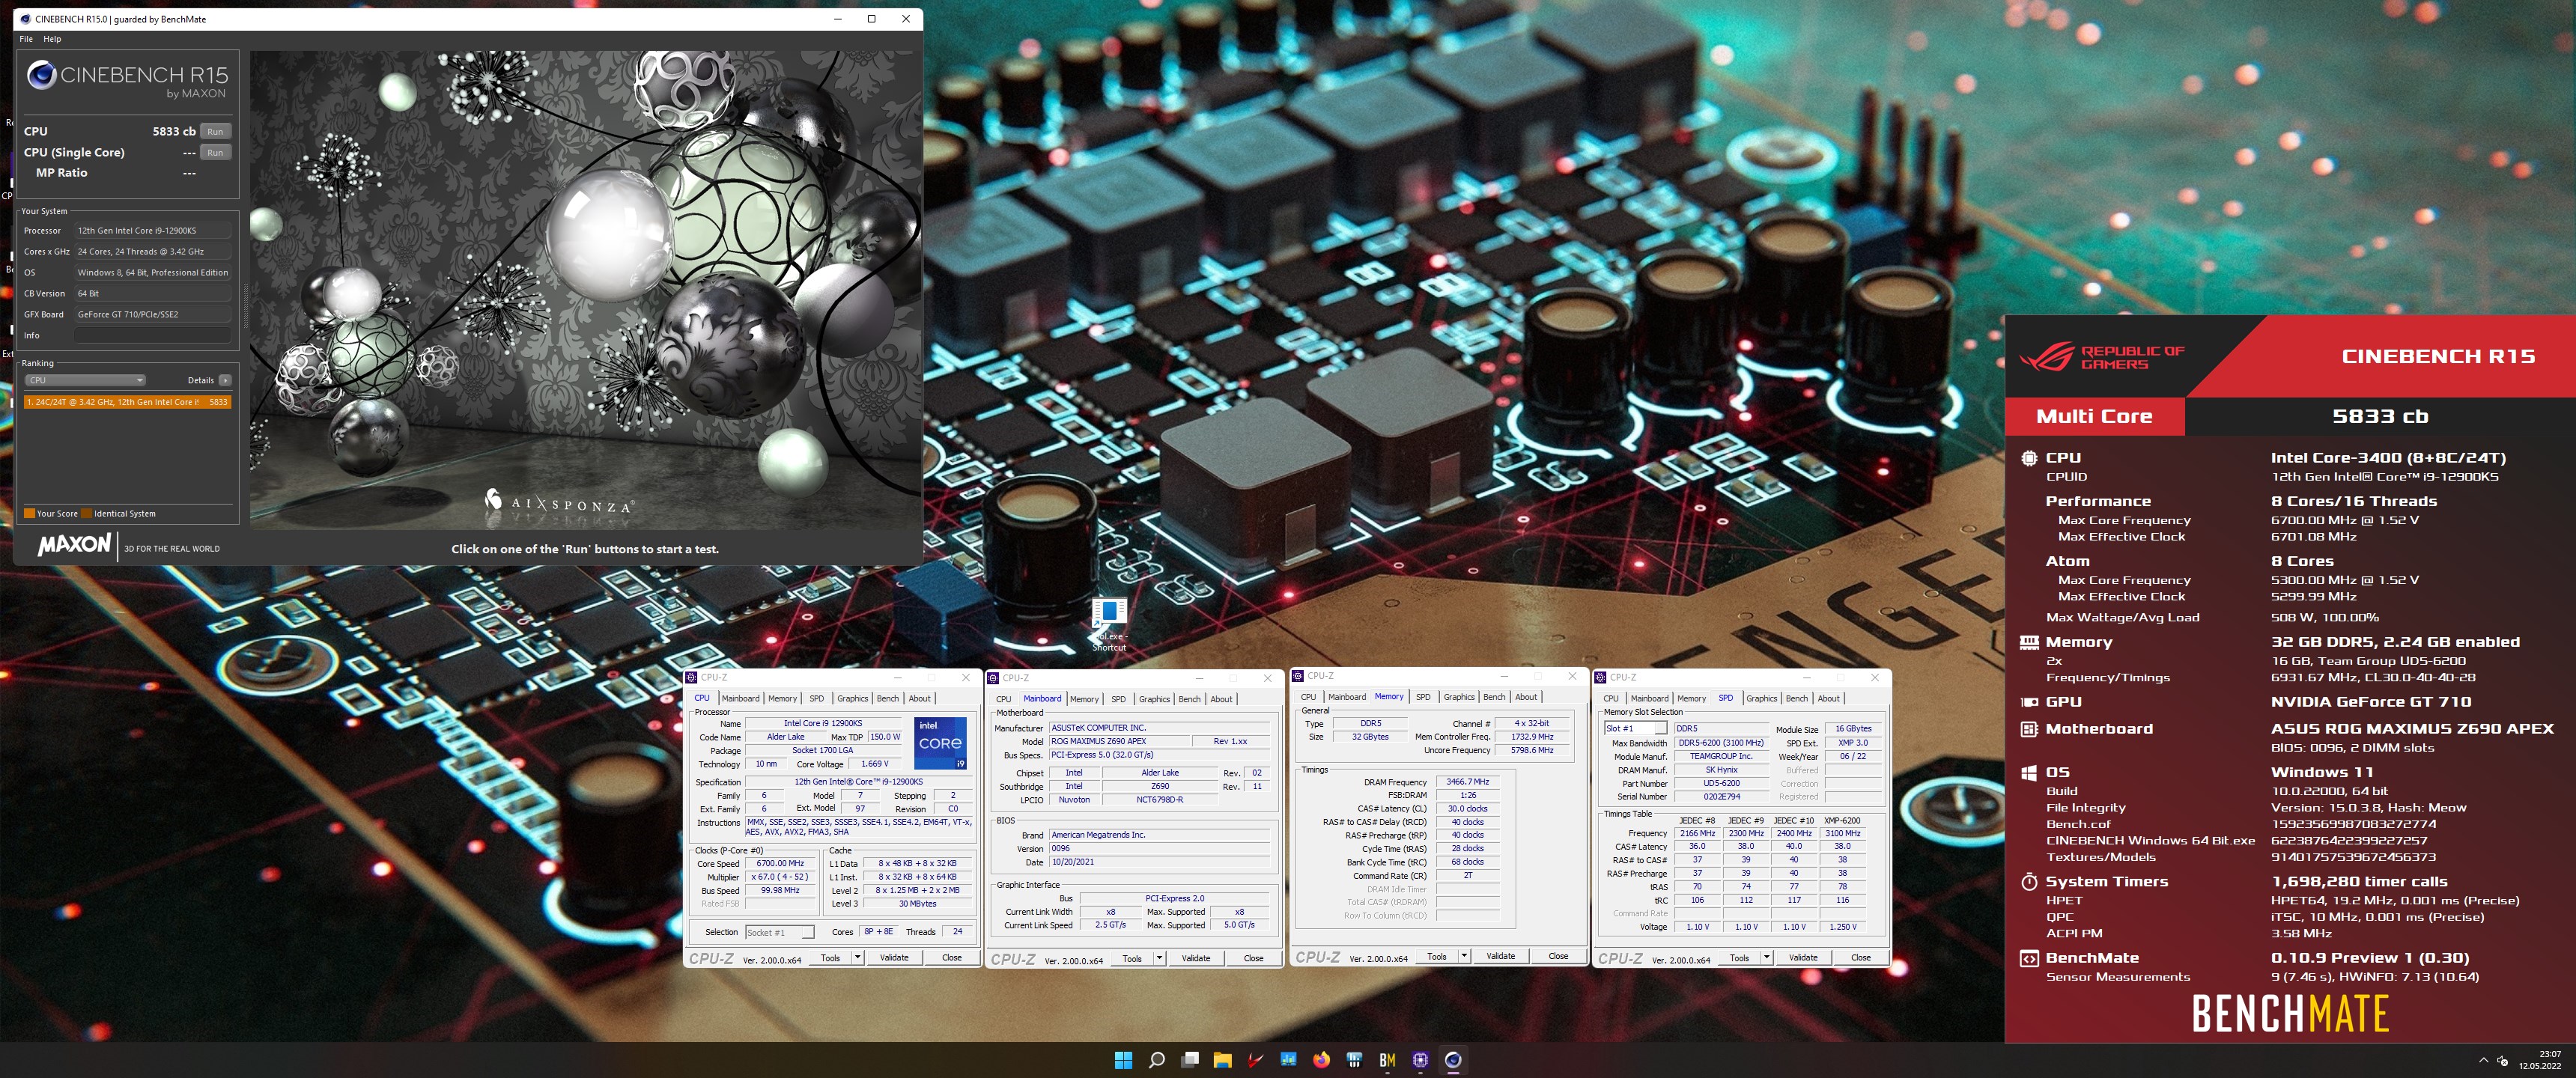Click Validate in CPU-tab CPU-Z window
The width and height of the screenshot is (2576, 1078).
coord(894,957)
